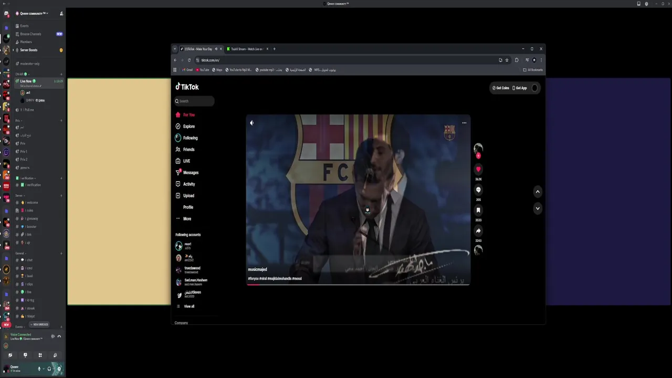
Task: Click the Activity icon in TikTok
Action: [178, 184]
